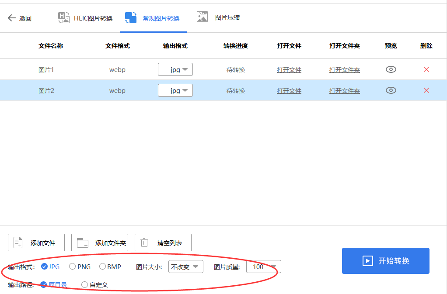Open the jpg output format dropdown for 图片1
The height and width of the screenshot is (294, 447).
[x=175, y=69]
